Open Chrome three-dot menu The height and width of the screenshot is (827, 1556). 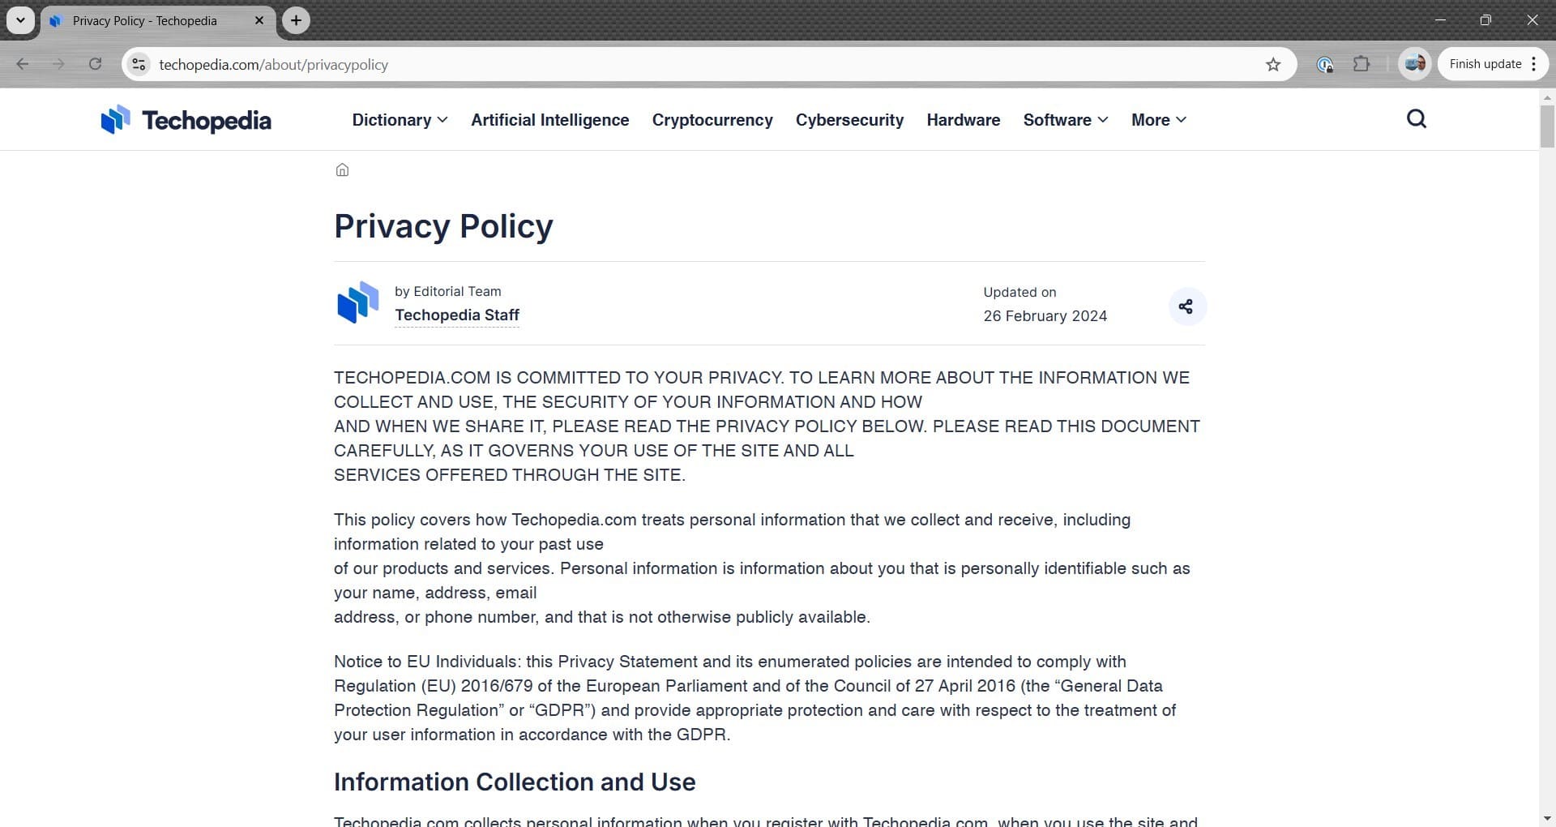click(x=1534, y=64)
